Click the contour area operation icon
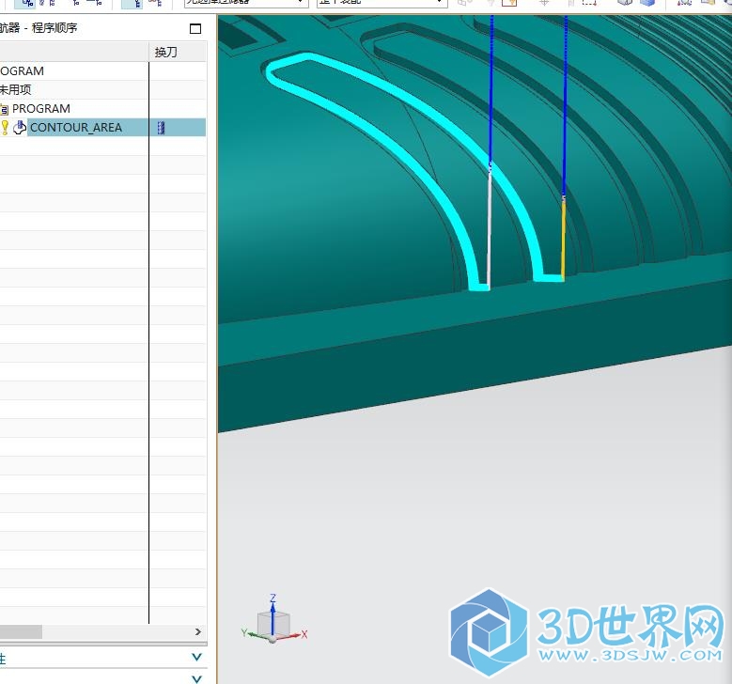 pyautogui.click(x=20, y=128)
